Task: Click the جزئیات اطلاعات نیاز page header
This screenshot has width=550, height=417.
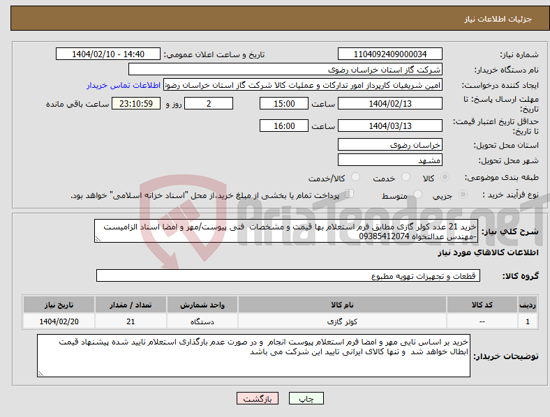Action: point(498,19)
